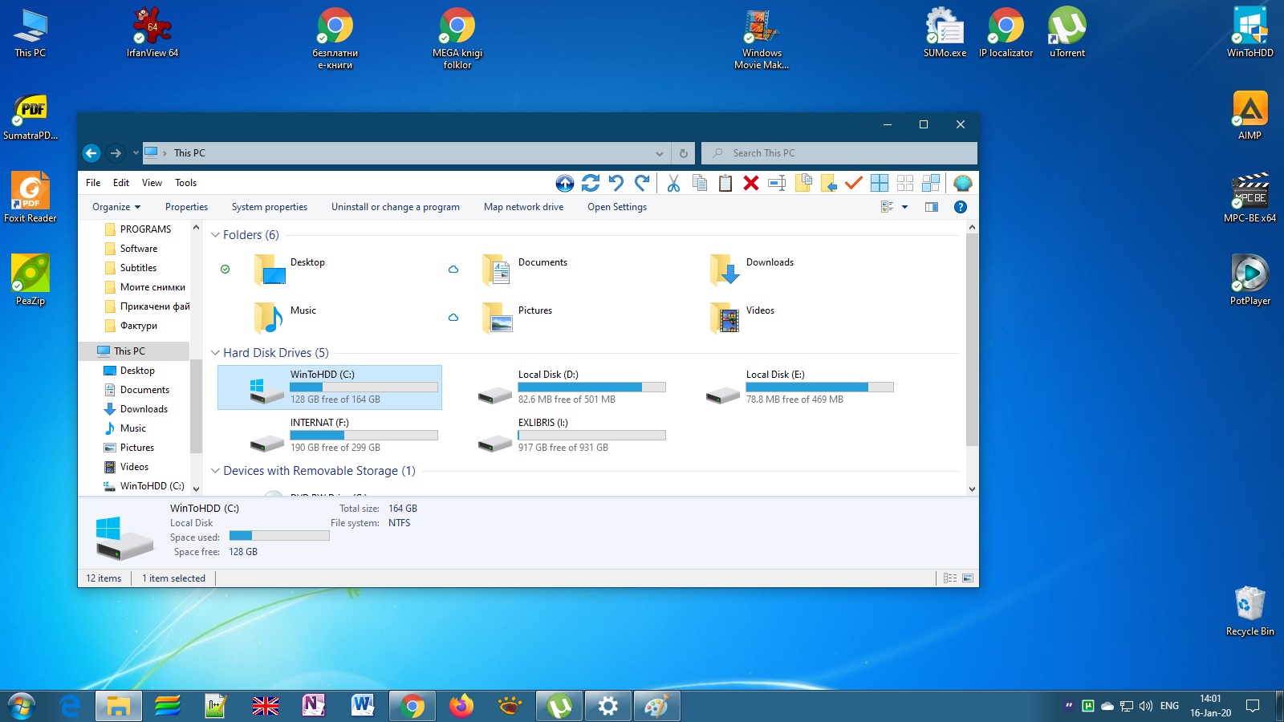This screenshot has width=1284, height=722.
Task: Click the Paste clipboard icon
Action: tap(725, 183)
